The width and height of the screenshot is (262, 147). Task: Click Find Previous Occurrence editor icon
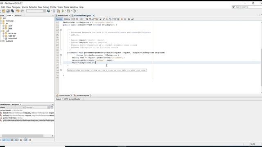(x=90, y=19)
